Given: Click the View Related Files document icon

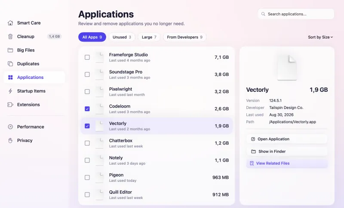Looking at the screenshot, I should [252, 163].
